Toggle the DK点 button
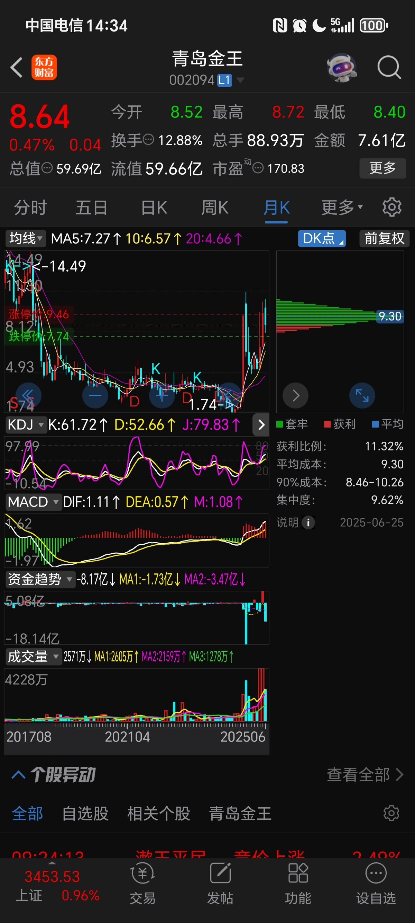 click(322, 238)
